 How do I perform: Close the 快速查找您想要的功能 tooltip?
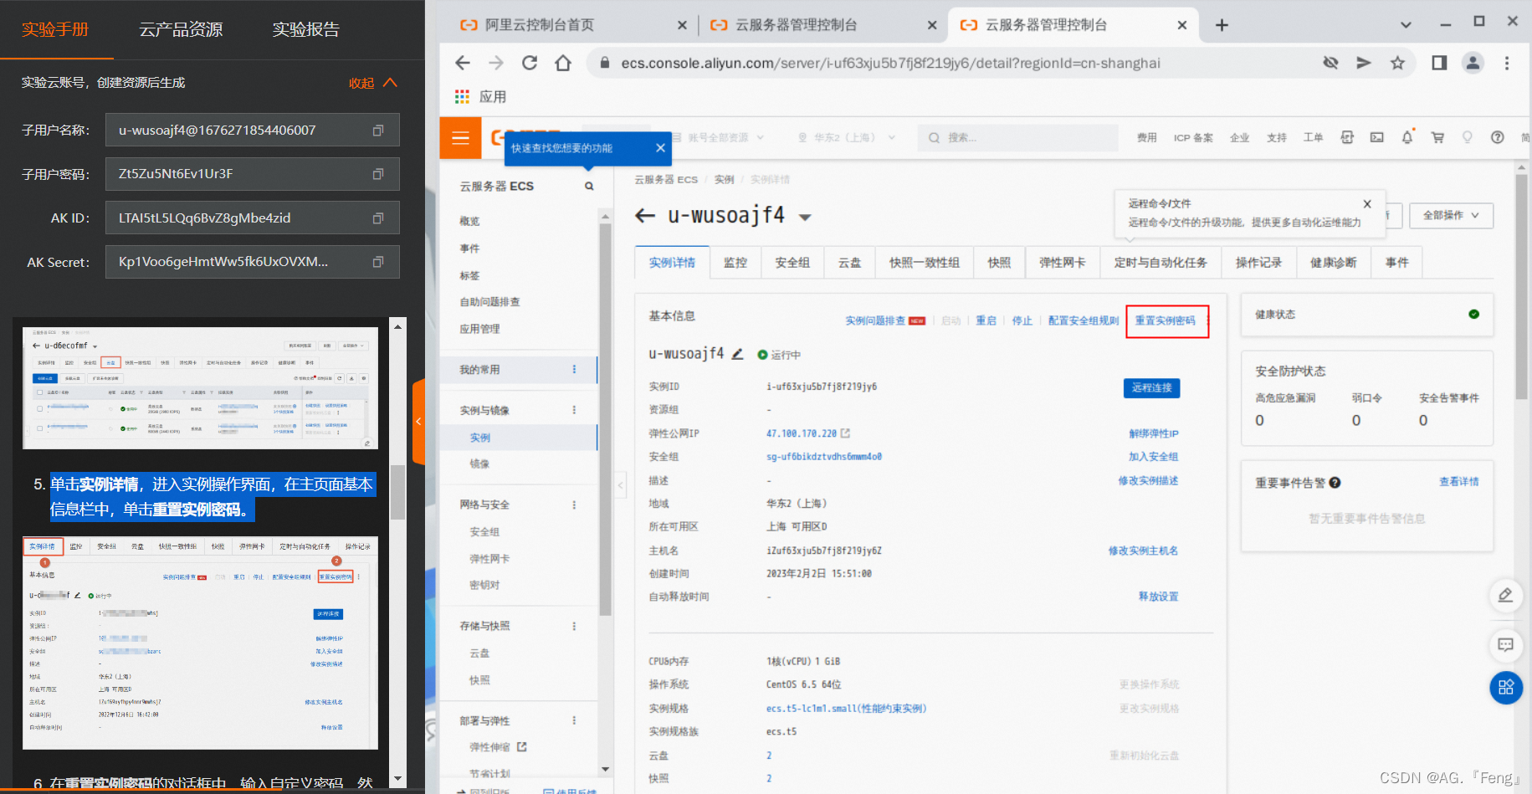660,148
